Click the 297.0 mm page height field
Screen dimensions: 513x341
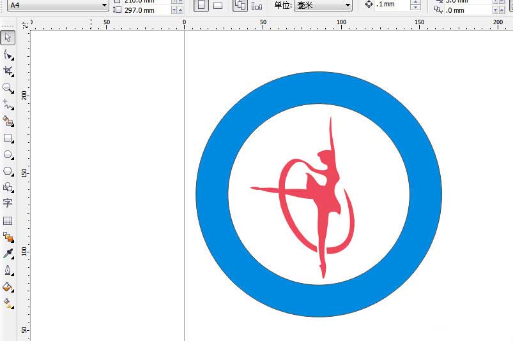point(147,10)
